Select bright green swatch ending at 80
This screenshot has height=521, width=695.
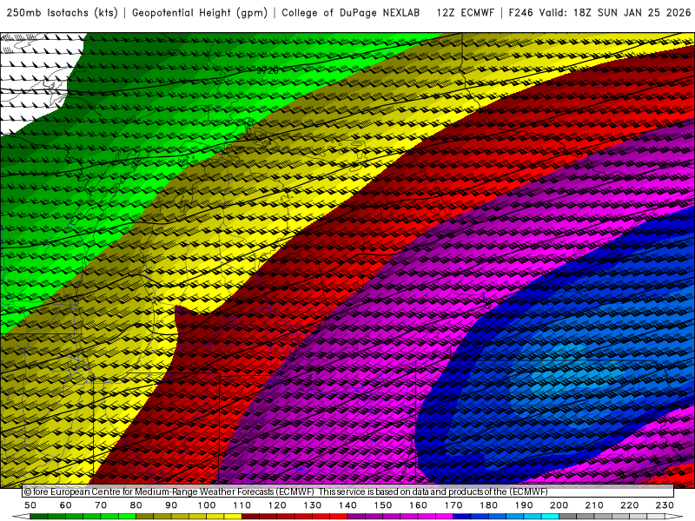click(127, 517)
